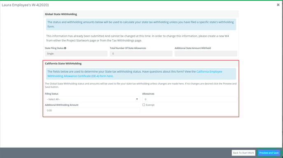Click the Laura Employee's W-4(2020) title
Image resolution: width=283 pixels, height=158 pixels.
coord(25,5)
